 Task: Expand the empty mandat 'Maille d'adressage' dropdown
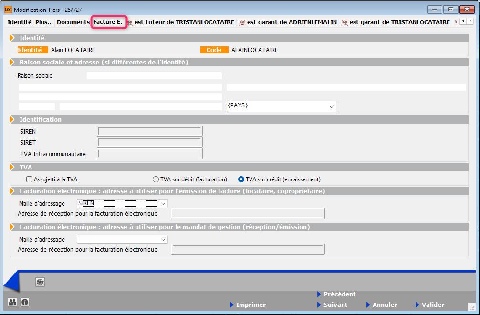tap(122, 239)
